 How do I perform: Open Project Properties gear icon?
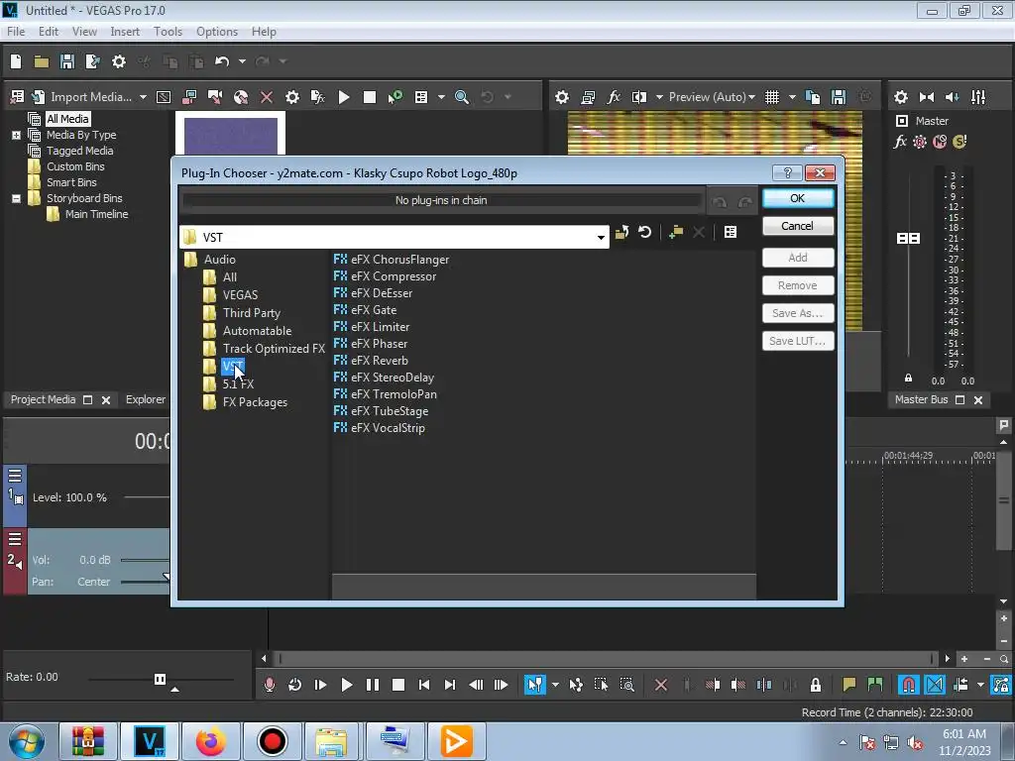[x=119, y=61]
